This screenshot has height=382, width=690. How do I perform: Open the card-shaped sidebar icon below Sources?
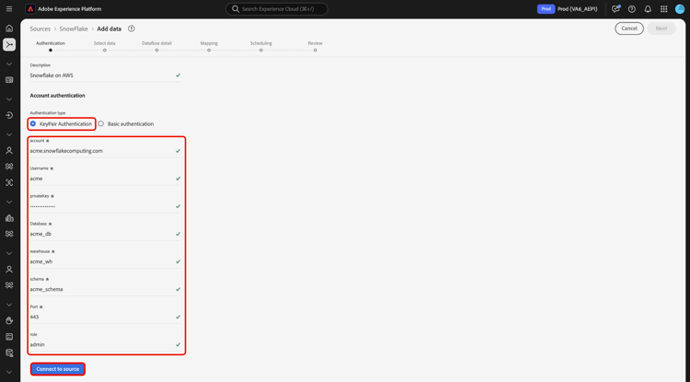click(x=9, y=80)
